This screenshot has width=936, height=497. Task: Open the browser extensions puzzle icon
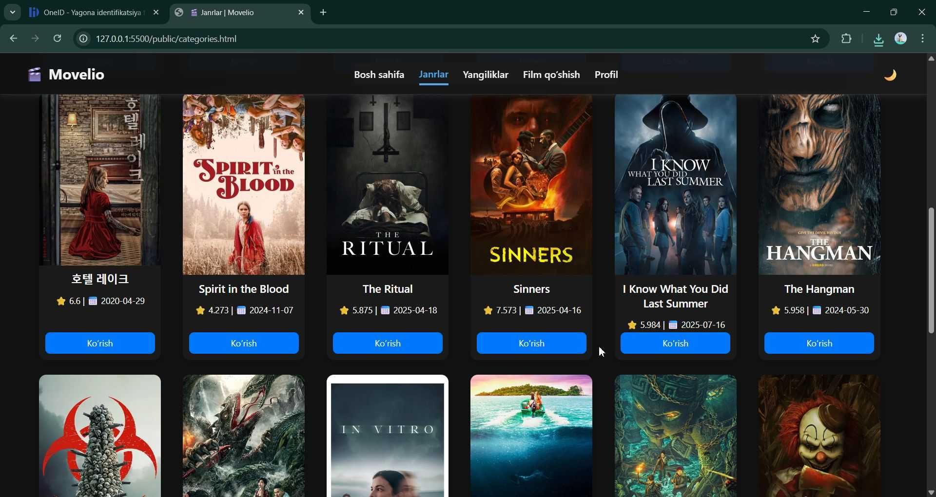click(x=847, y=38)
